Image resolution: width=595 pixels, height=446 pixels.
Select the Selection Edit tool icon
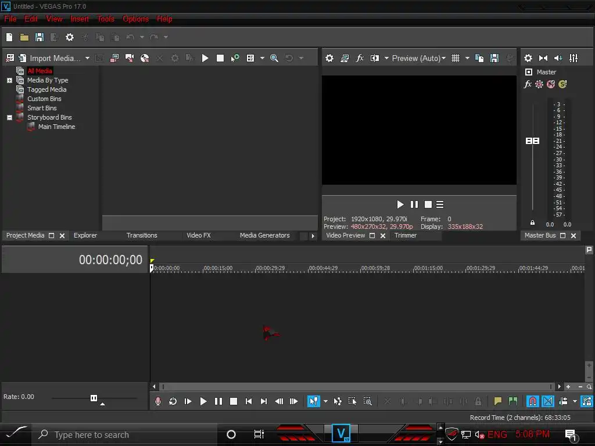coord(353,401)
